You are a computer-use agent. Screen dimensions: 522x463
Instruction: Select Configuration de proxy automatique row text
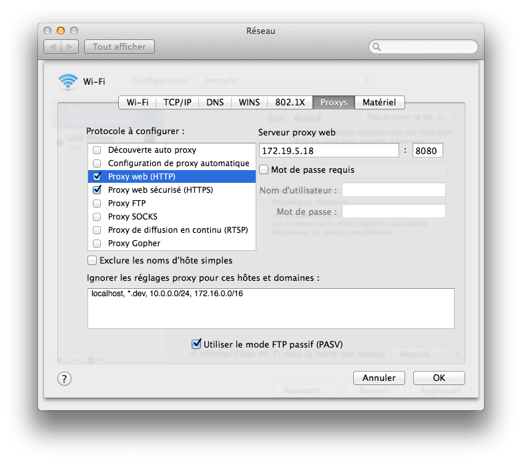click(178, 163)
